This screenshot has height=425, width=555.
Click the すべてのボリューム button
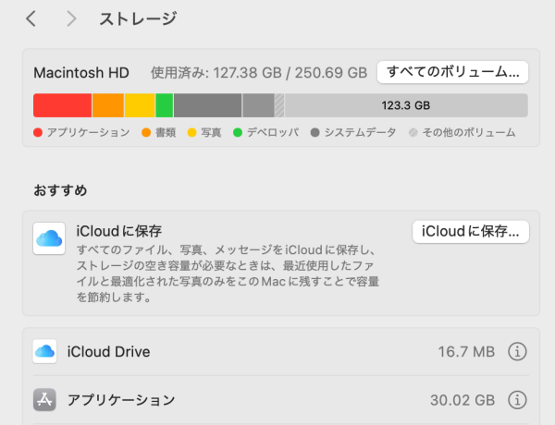(452, 71)
